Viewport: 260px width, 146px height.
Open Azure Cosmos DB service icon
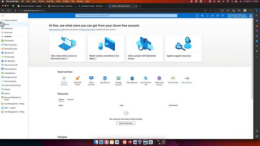[x=146, y=81]
